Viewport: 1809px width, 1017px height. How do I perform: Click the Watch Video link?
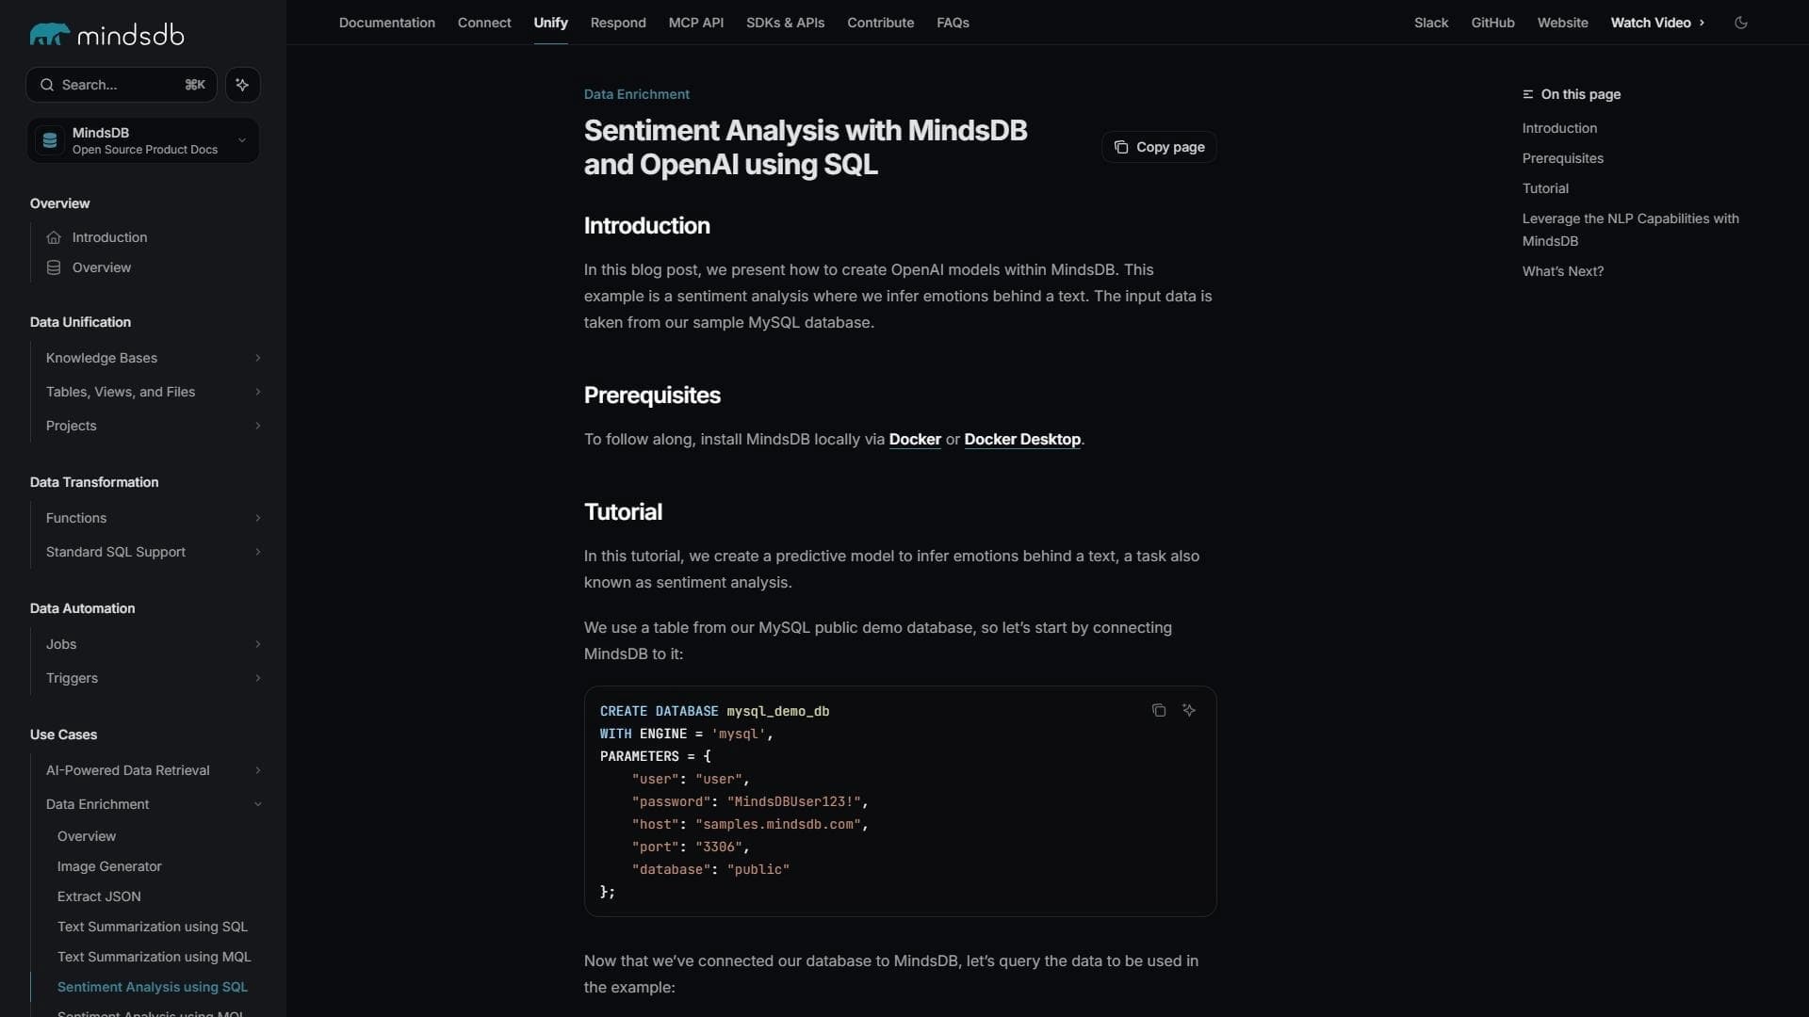click(1657, 23)
